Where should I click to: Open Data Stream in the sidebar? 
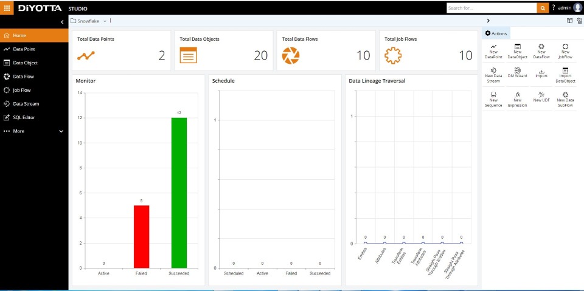click(34, 104)
